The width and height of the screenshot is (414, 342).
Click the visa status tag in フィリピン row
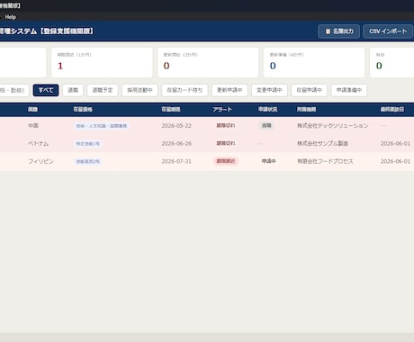click(87, 161)
